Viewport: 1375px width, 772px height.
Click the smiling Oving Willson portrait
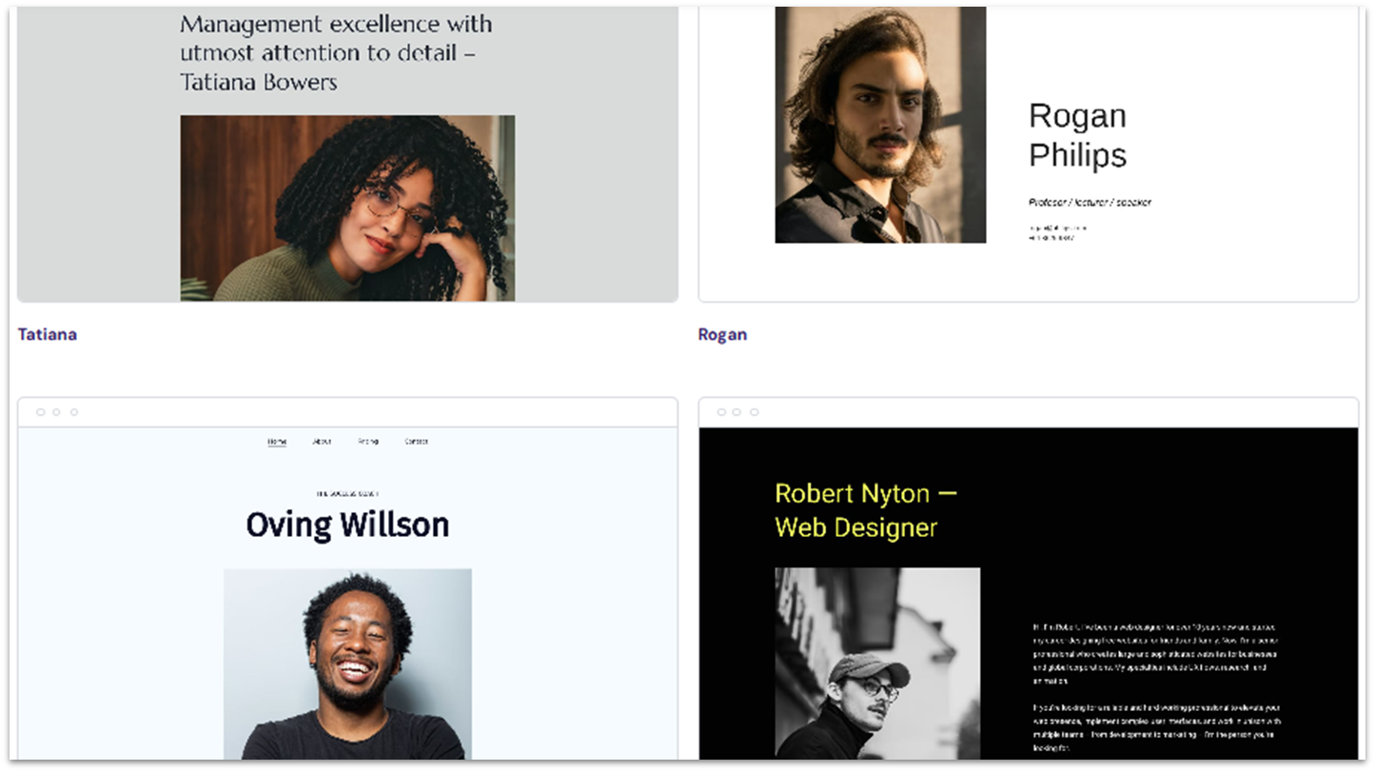(347, 664)
